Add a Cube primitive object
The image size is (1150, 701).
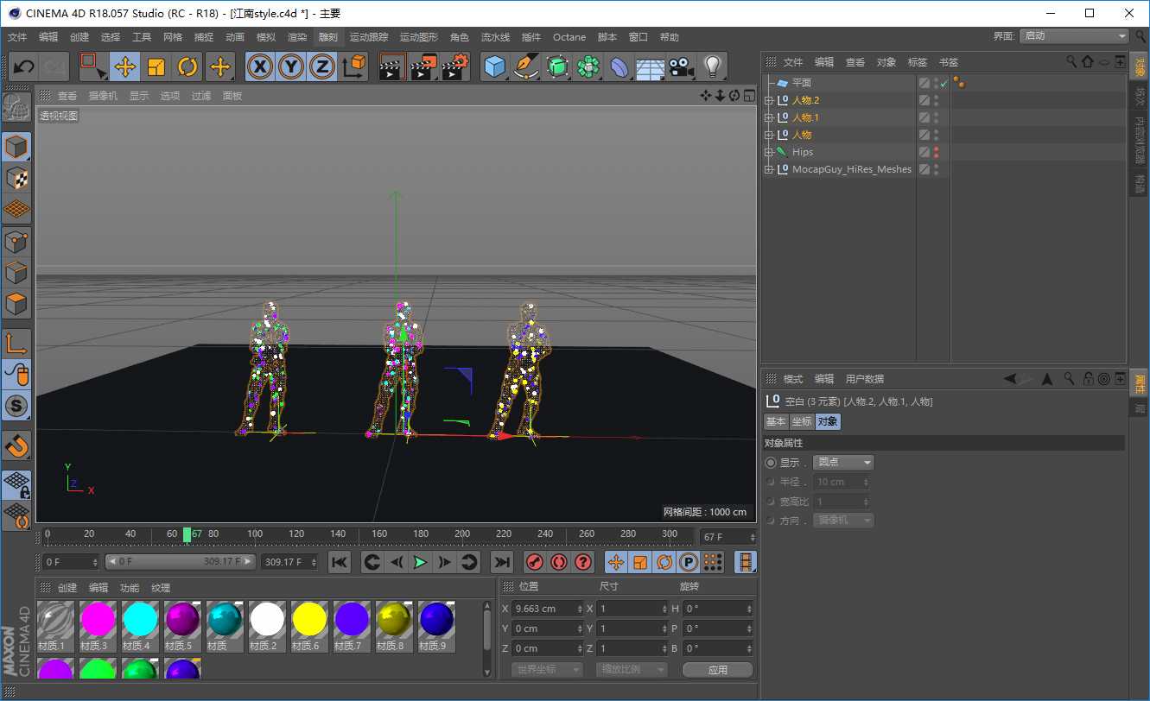coord(495,66)
